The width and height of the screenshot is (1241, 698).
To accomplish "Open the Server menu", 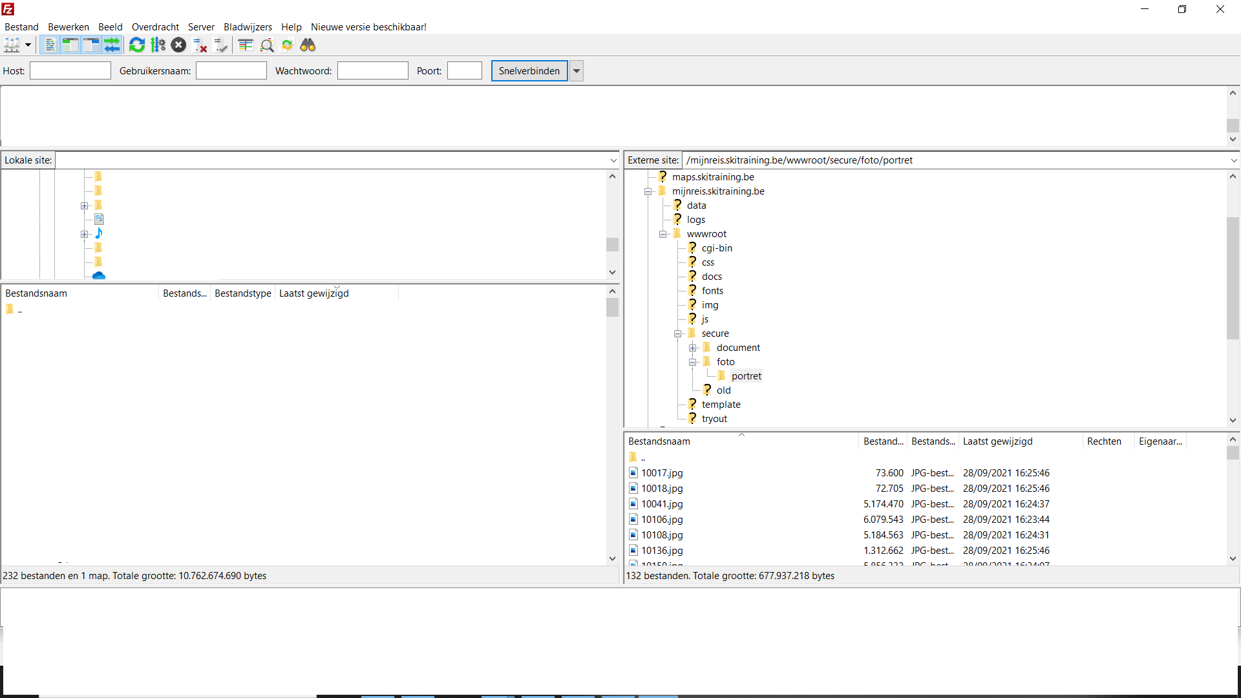I will (x=201, y=27).
